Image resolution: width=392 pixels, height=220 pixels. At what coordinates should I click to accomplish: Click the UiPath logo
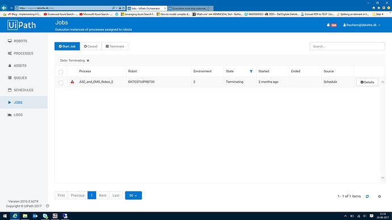point(22,25)
